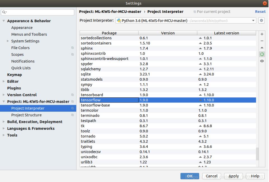The height and width of the screenshot is (182, 269).
Task: Select the sortedcollections package row
Action: (168, 38)
